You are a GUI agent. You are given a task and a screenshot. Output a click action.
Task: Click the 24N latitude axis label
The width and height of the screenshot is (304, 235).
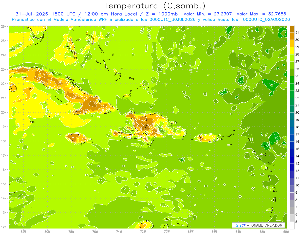pos(4,55)
